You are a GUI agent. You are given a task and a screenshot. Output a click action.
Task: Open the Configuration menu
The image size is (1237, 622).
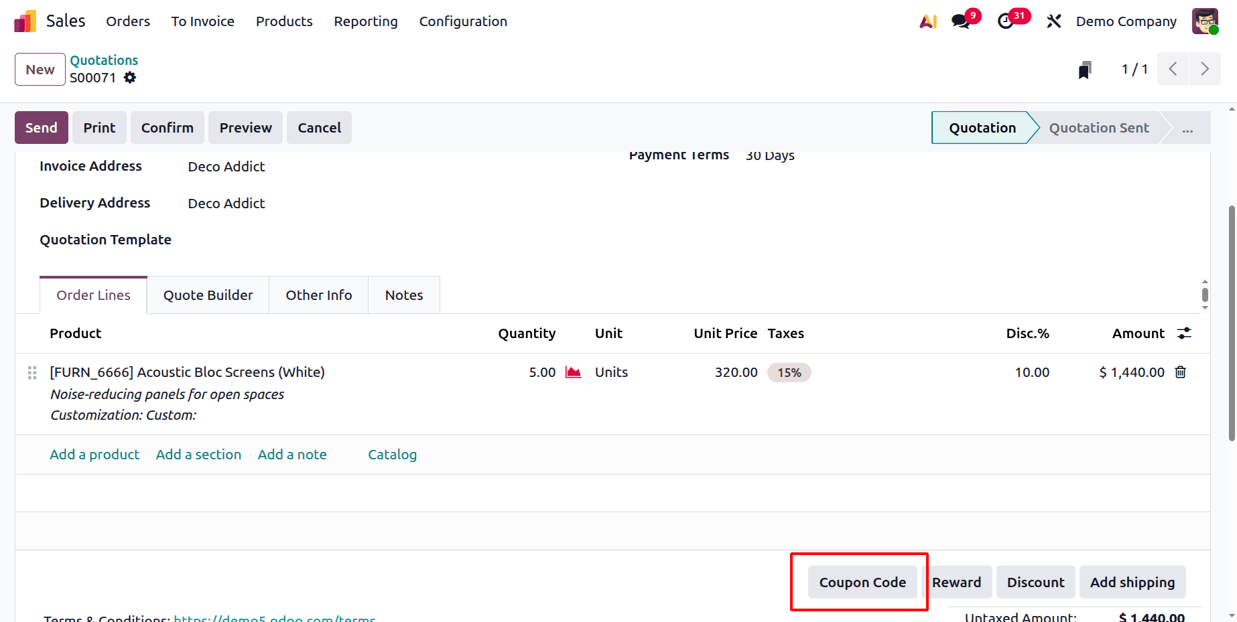[x=462, y=21]
